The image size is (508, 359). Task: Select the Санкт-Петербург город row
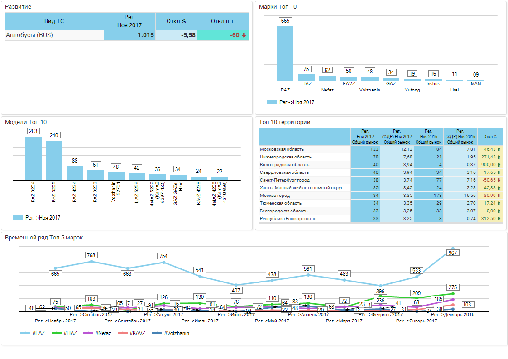tap(380, 180)
